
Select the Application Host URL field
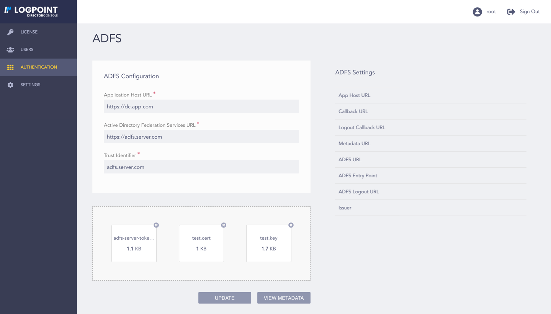tap(201, 106)
